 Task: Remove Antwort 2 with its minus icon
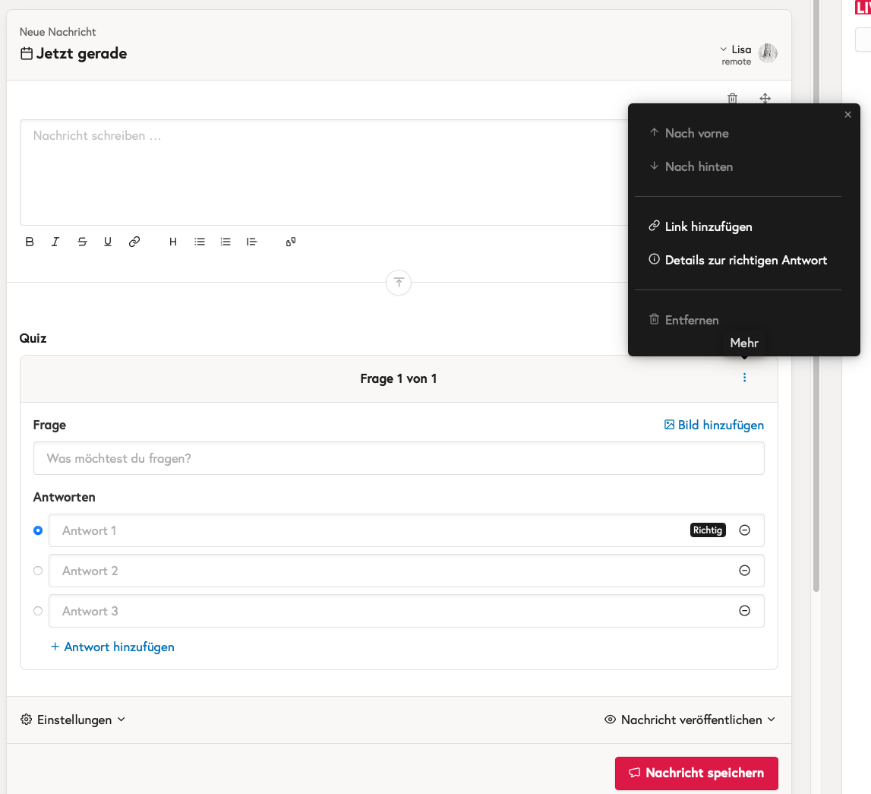pos(744,571)
